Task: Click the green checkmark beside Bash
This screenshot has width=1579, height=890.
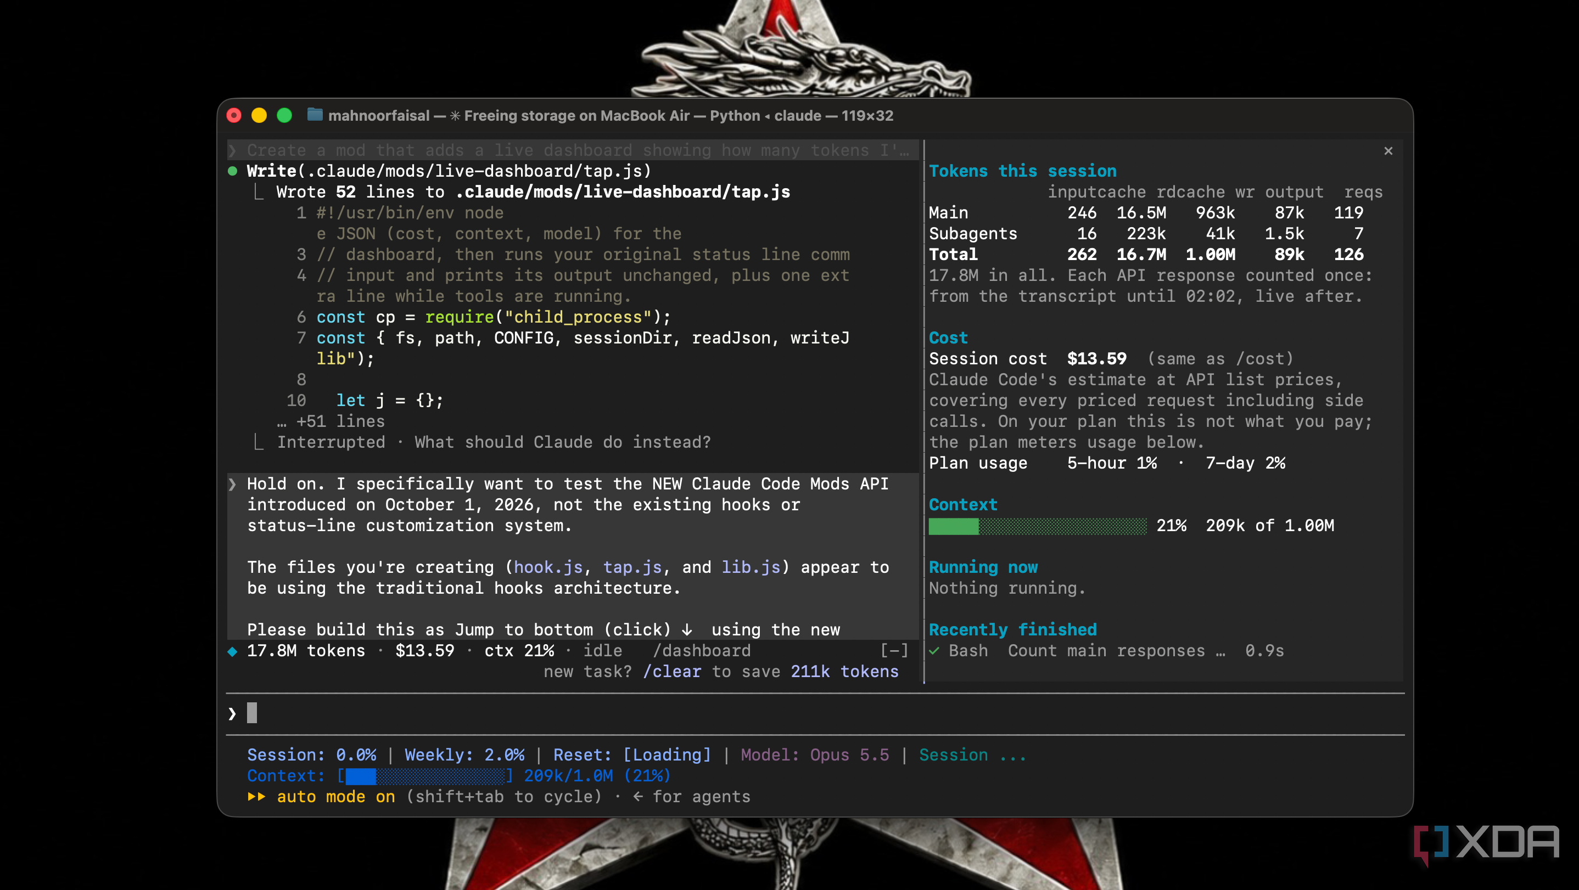Action: click(x=933, y=651)
